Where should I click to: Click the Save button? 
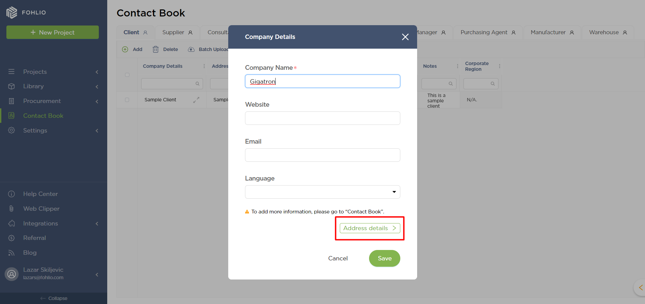pos(385,258)
